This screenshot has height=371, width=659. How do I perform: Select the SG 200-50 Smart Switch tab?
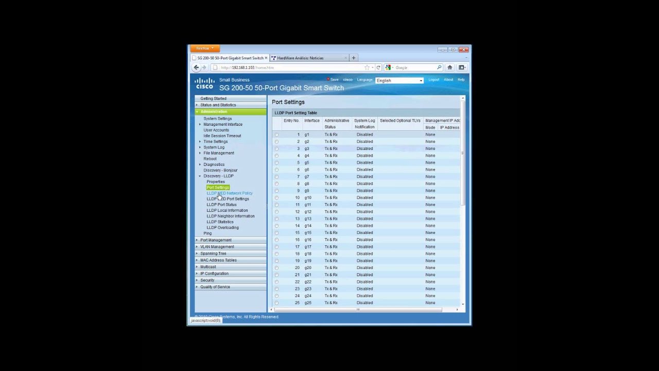(230, 58)
